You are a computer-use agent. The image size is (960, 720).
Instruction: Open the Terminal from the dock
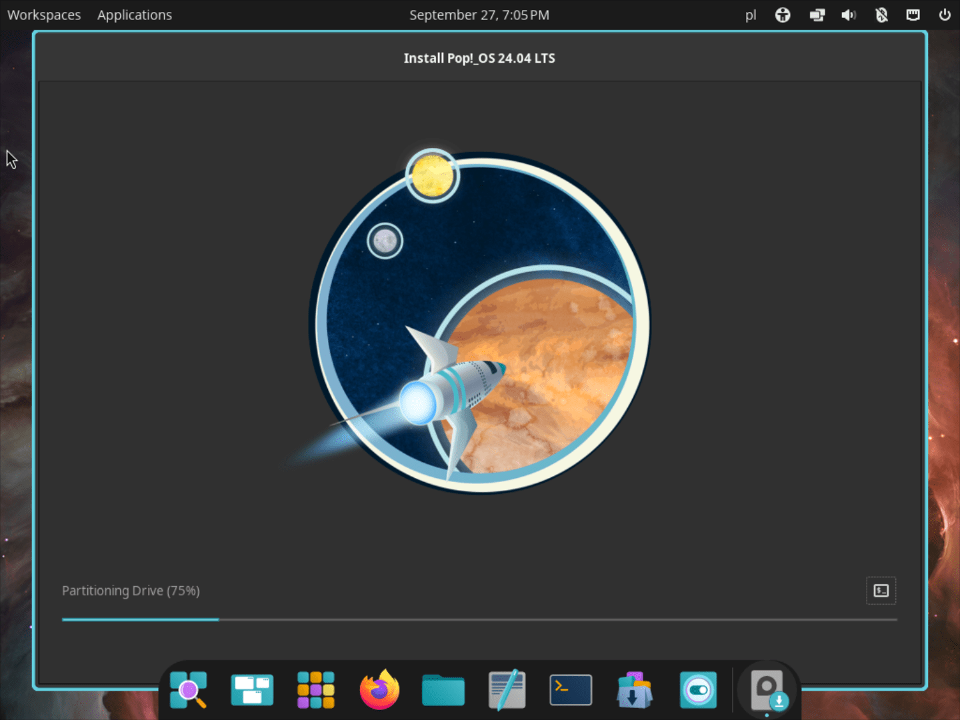click(571, 690)
